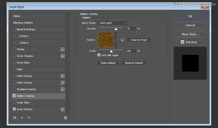Click the trash icon to delete effect
218x128 pixels.
pos(65,118)
